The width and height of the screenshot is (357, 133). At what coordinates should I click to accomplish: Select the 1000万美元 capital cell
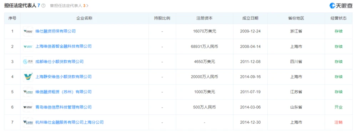point(205,92)
